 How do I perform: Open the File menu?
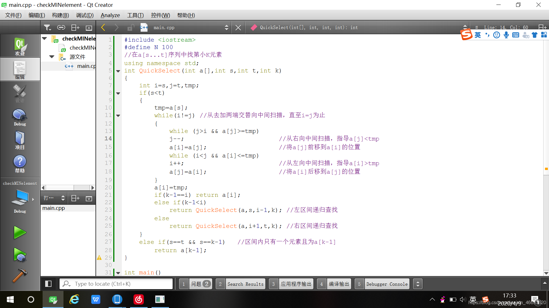click(13, 15)
